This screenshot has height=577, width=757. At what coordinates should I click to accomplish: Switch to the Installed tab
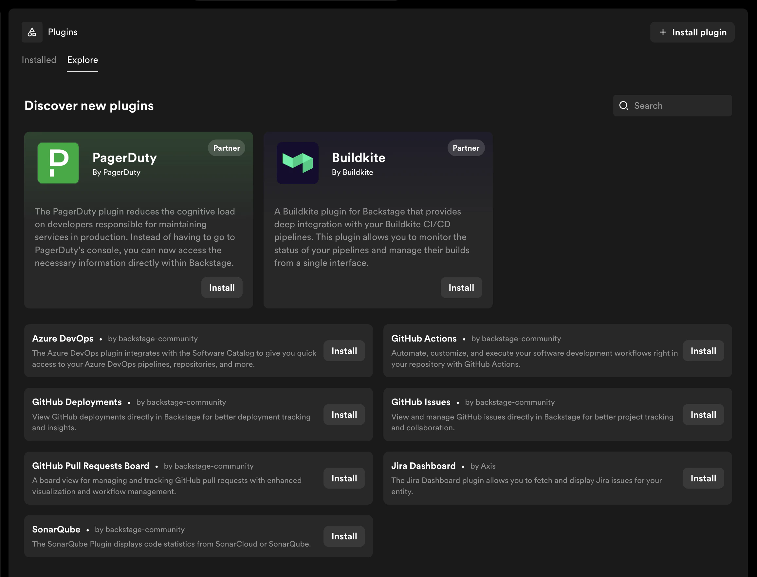(x=39, y=60)
